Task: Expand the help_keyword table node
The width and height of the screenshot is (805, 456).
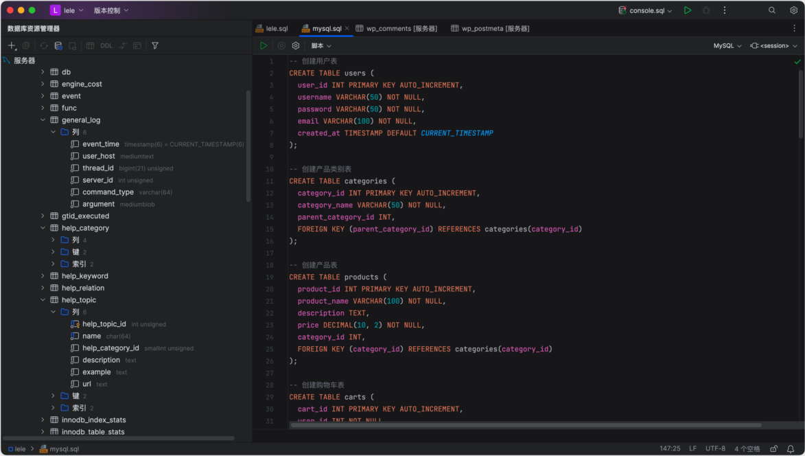Action: coord(43,276)
